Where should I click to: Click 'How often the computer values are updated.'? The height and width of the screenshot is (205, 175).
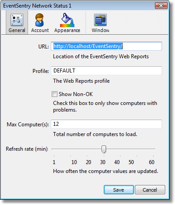pos(106,171)
